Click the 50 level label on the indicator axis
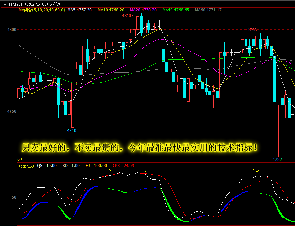This screenshot has height=226, width=295. (x=14, y=197)
